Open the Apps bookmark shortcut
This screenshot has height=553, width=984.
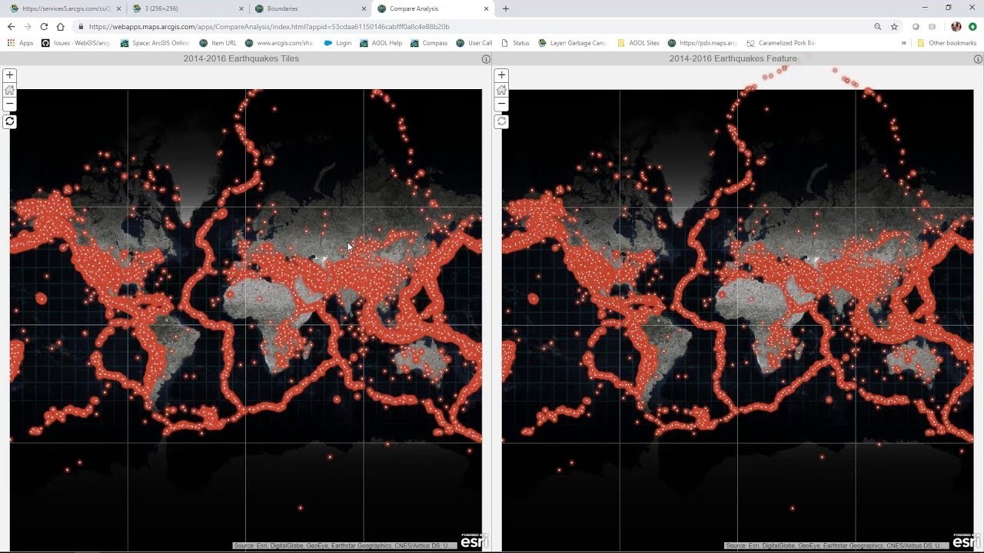pyautogui.click(x=21, y=43)
